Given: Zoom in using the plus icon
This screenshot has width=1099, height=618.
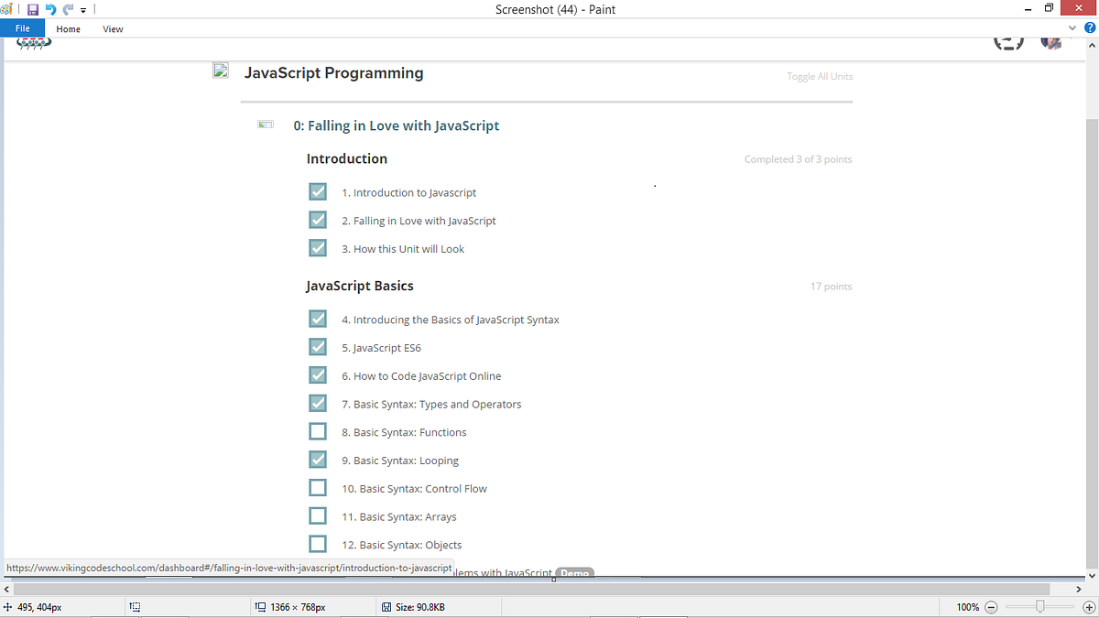Looking at the screenshot, I should [x=1087, y=606].
